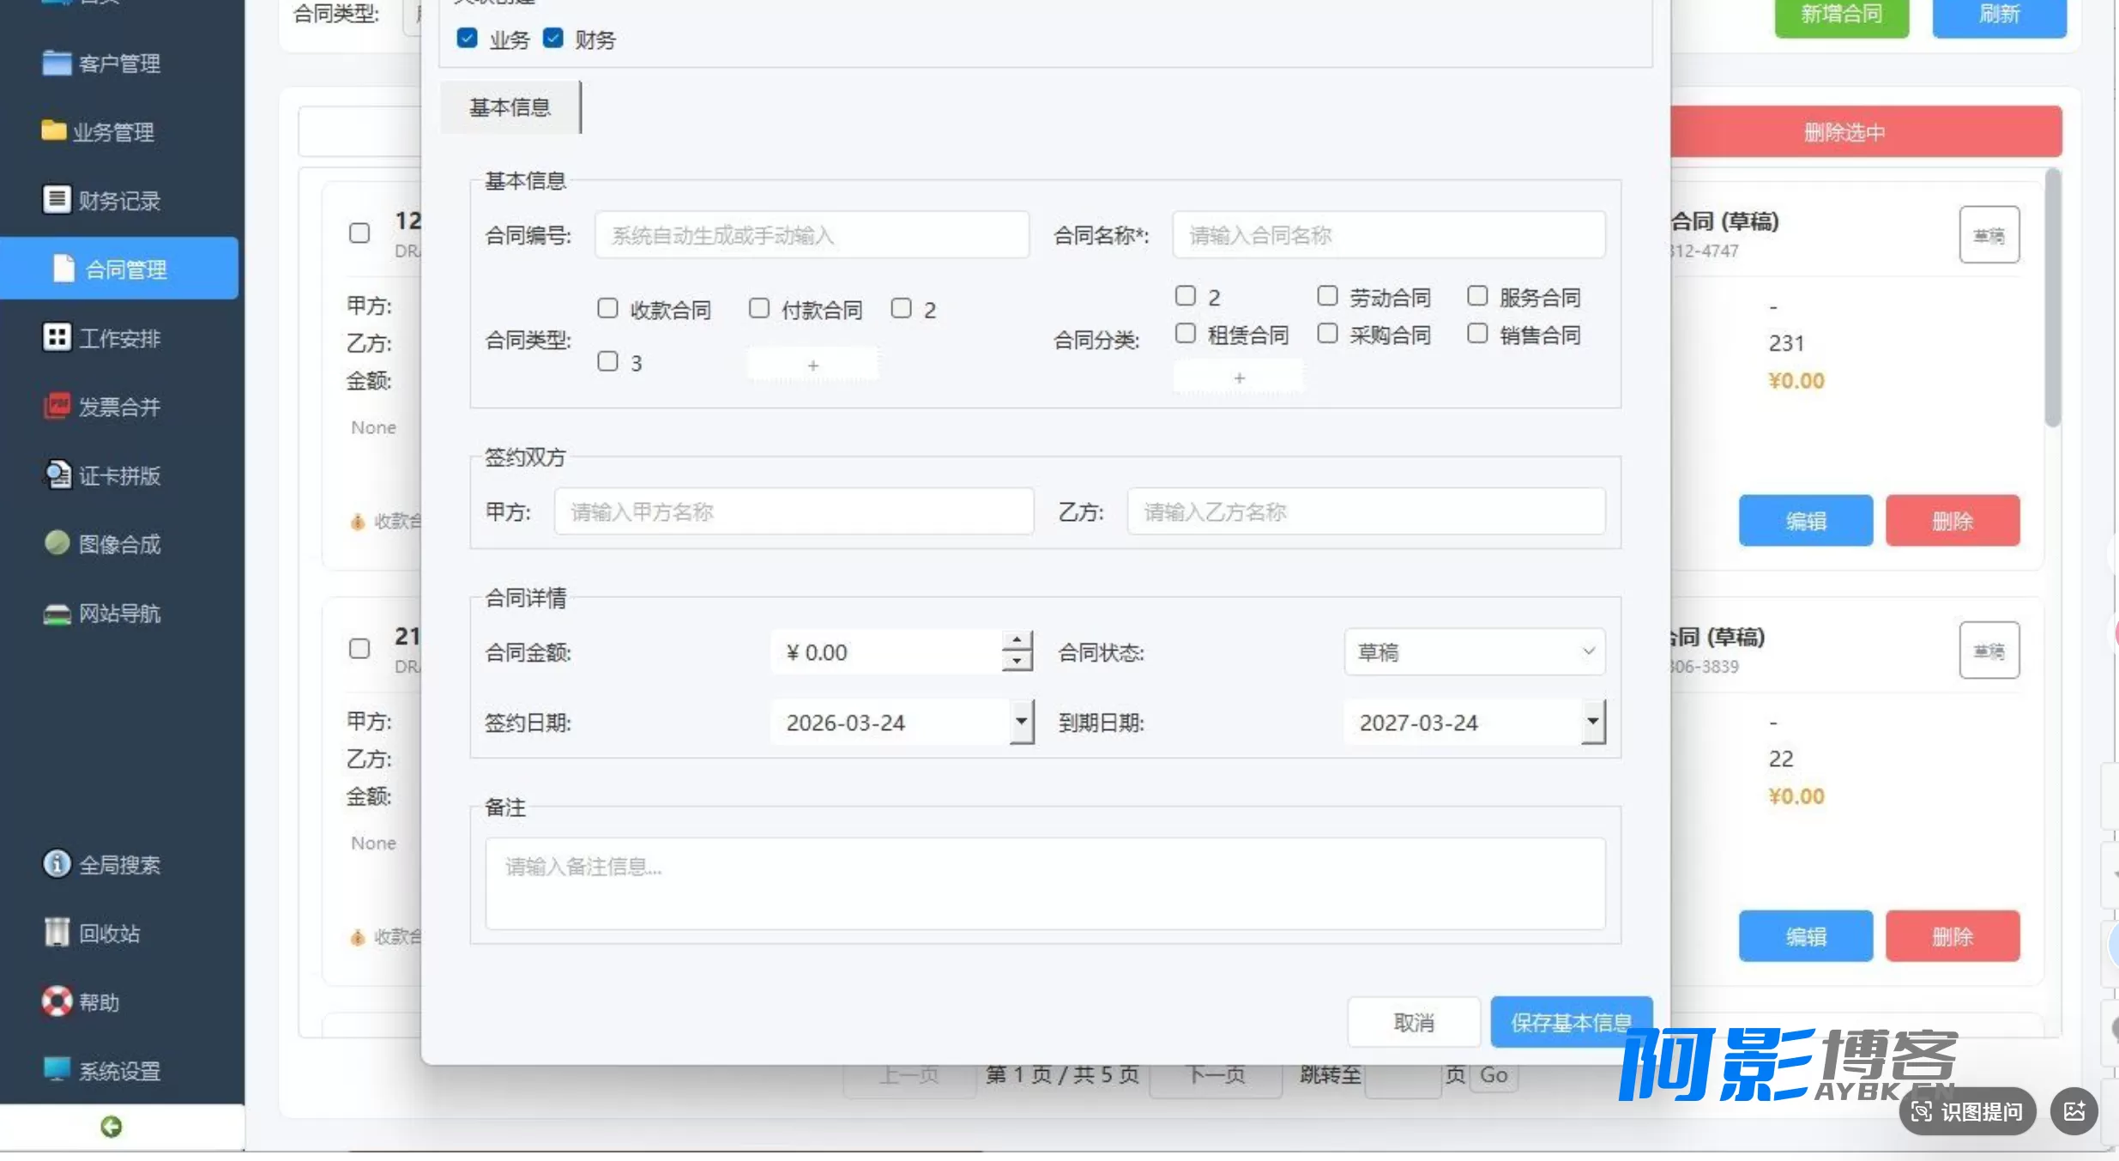Click contract list vertical scrollbar
Image resolution: width=2119 pixels, height=1161 pixels.
(2053, 298)
